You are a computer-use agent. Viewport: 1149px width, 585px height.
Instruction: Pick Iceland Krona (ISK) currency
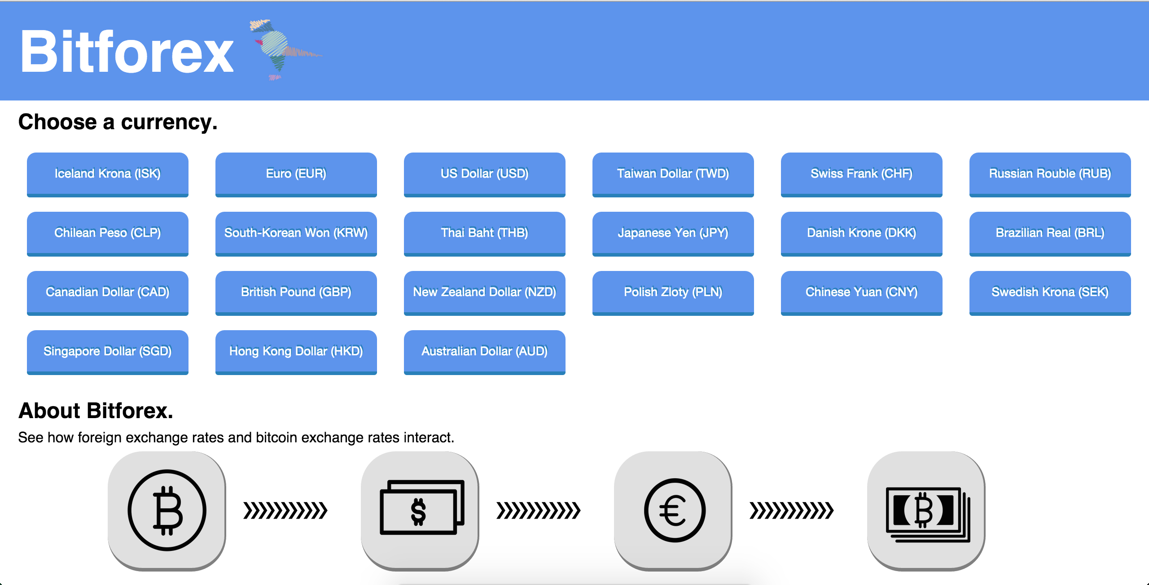click(x=108, y=174)
